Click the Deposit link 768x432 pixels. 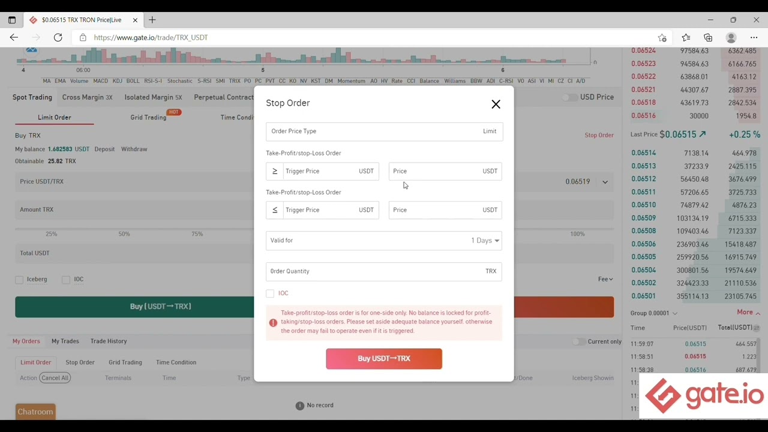104,149
